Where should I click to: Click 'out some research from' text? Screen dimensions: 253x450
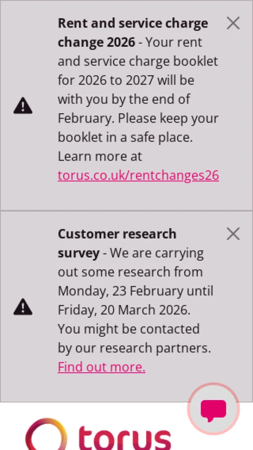click(x=130, y=272)
